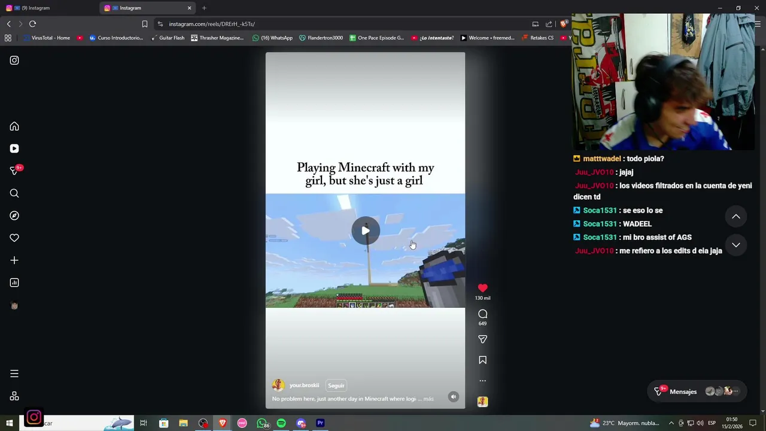The height and width of the screenshot is (431, 766).
Task: Create a new post with plus icon
Action: (x=14, y=260)
